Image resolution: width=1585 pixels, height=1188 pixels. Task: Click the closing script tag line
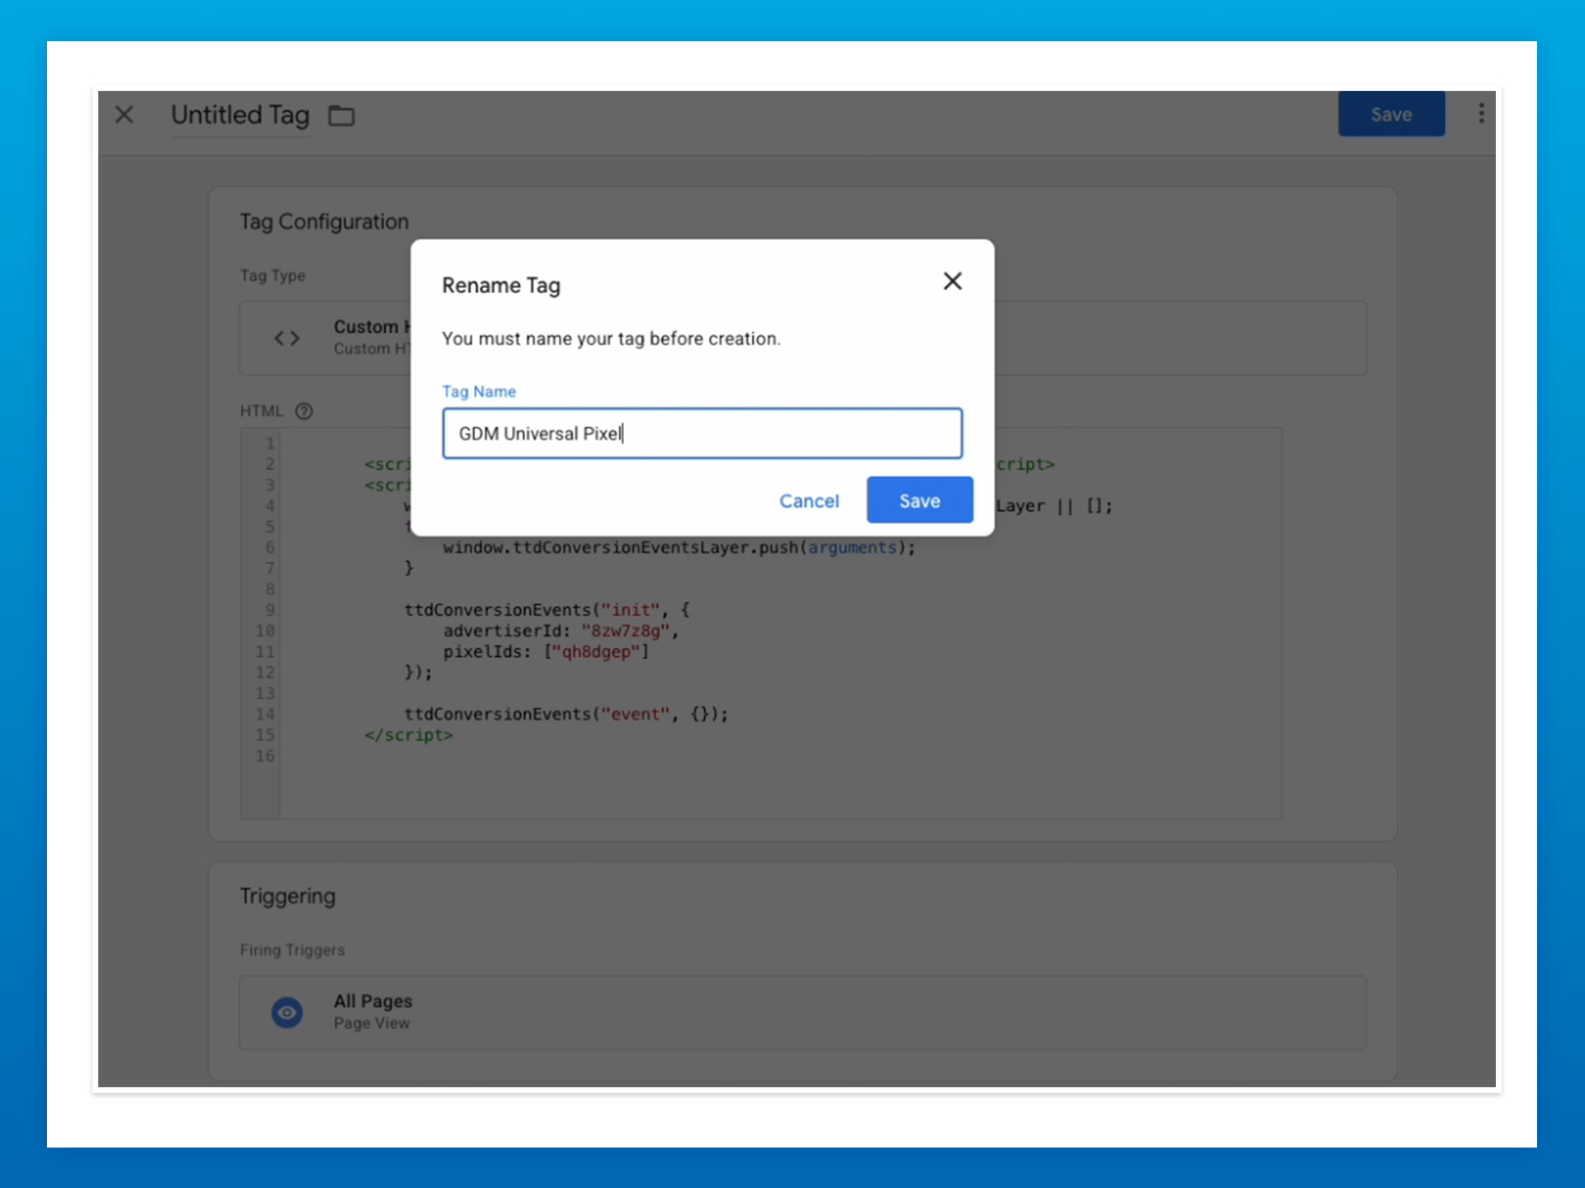coord(409,736)
